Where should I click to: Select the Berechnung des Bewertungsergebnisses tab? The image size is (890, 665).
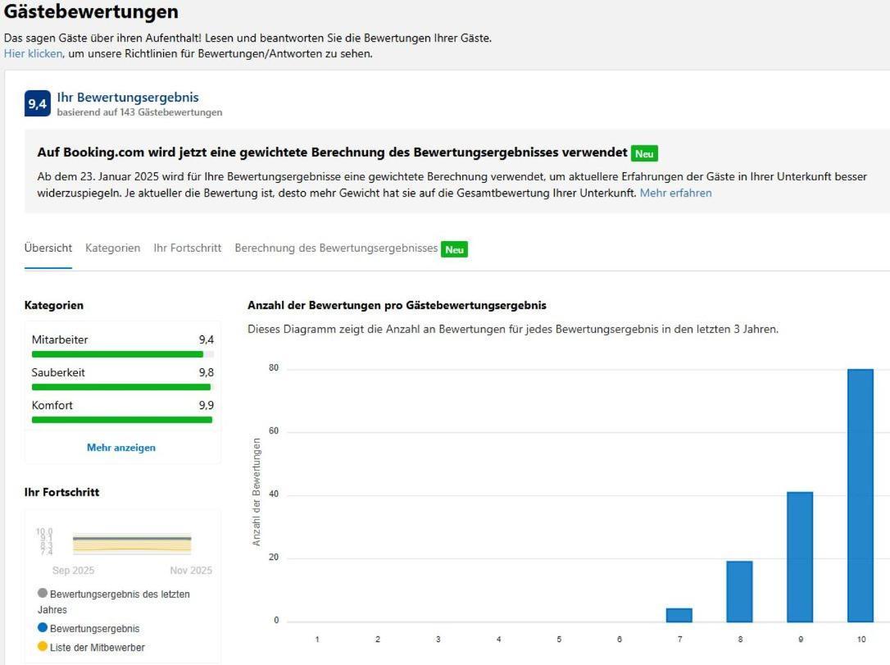[336, 248]
